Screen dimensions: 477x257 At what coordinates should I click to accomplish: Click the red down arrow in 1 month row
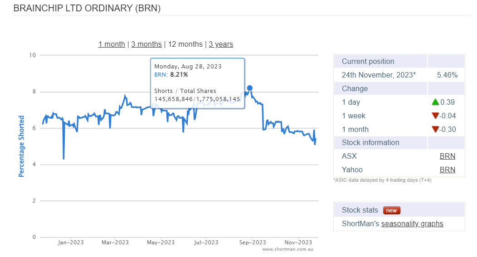click(436, 129)
